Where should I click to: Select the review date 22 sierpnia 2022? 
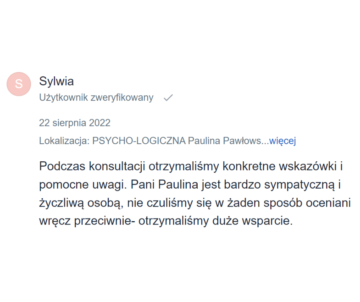75,123
